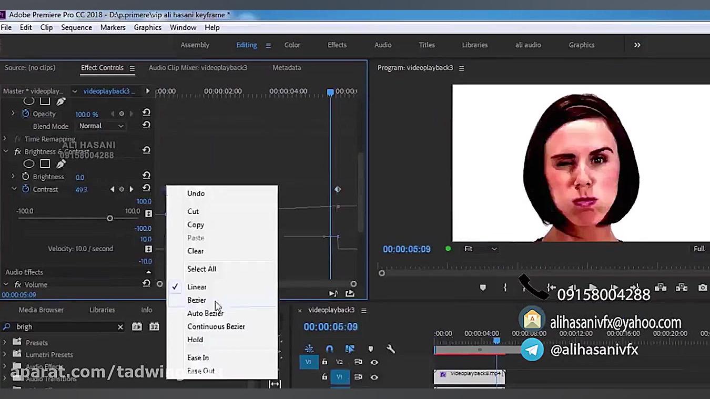
Task: Add or remove Contrast keyframe
Action: pos(121,189)
